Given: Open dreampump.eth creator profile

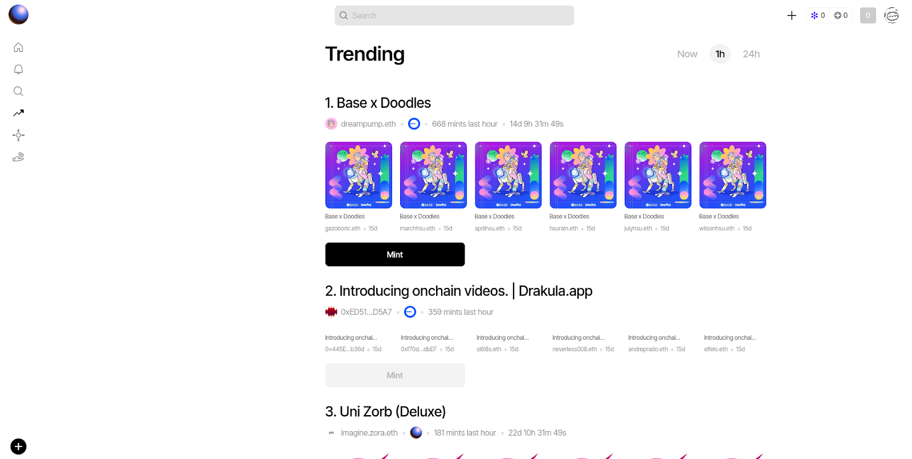Looking at the screenshot, I should [368, 124].
